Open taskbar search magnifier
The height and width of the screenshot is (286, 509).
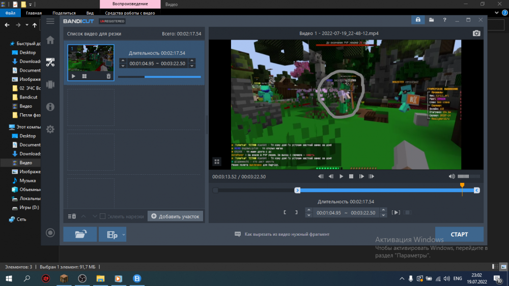(27, 278)
